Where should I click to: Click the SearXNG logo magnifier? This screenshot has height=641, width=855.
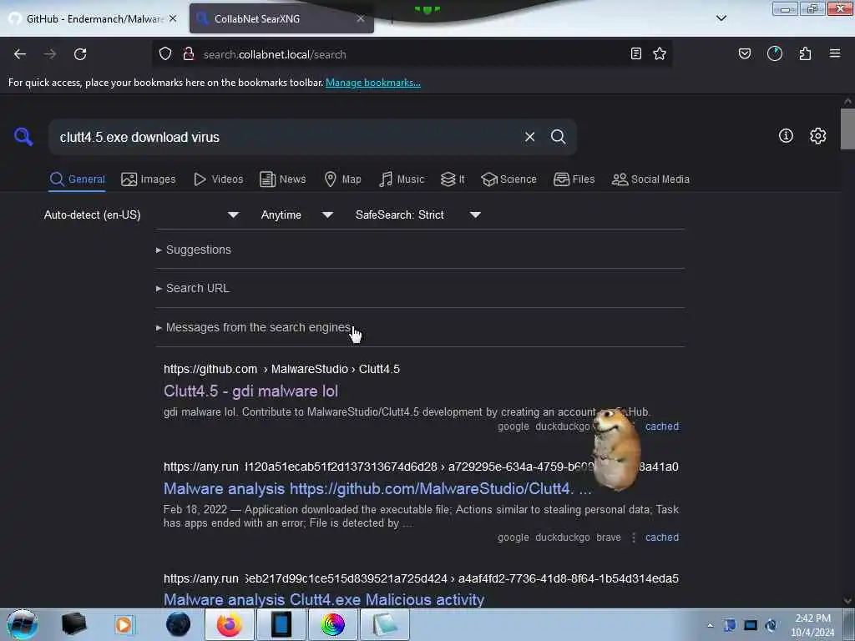23,136
